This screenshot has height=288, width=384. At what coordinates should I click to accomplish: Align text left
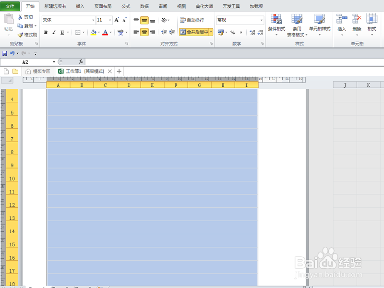[x=136, y=32]
